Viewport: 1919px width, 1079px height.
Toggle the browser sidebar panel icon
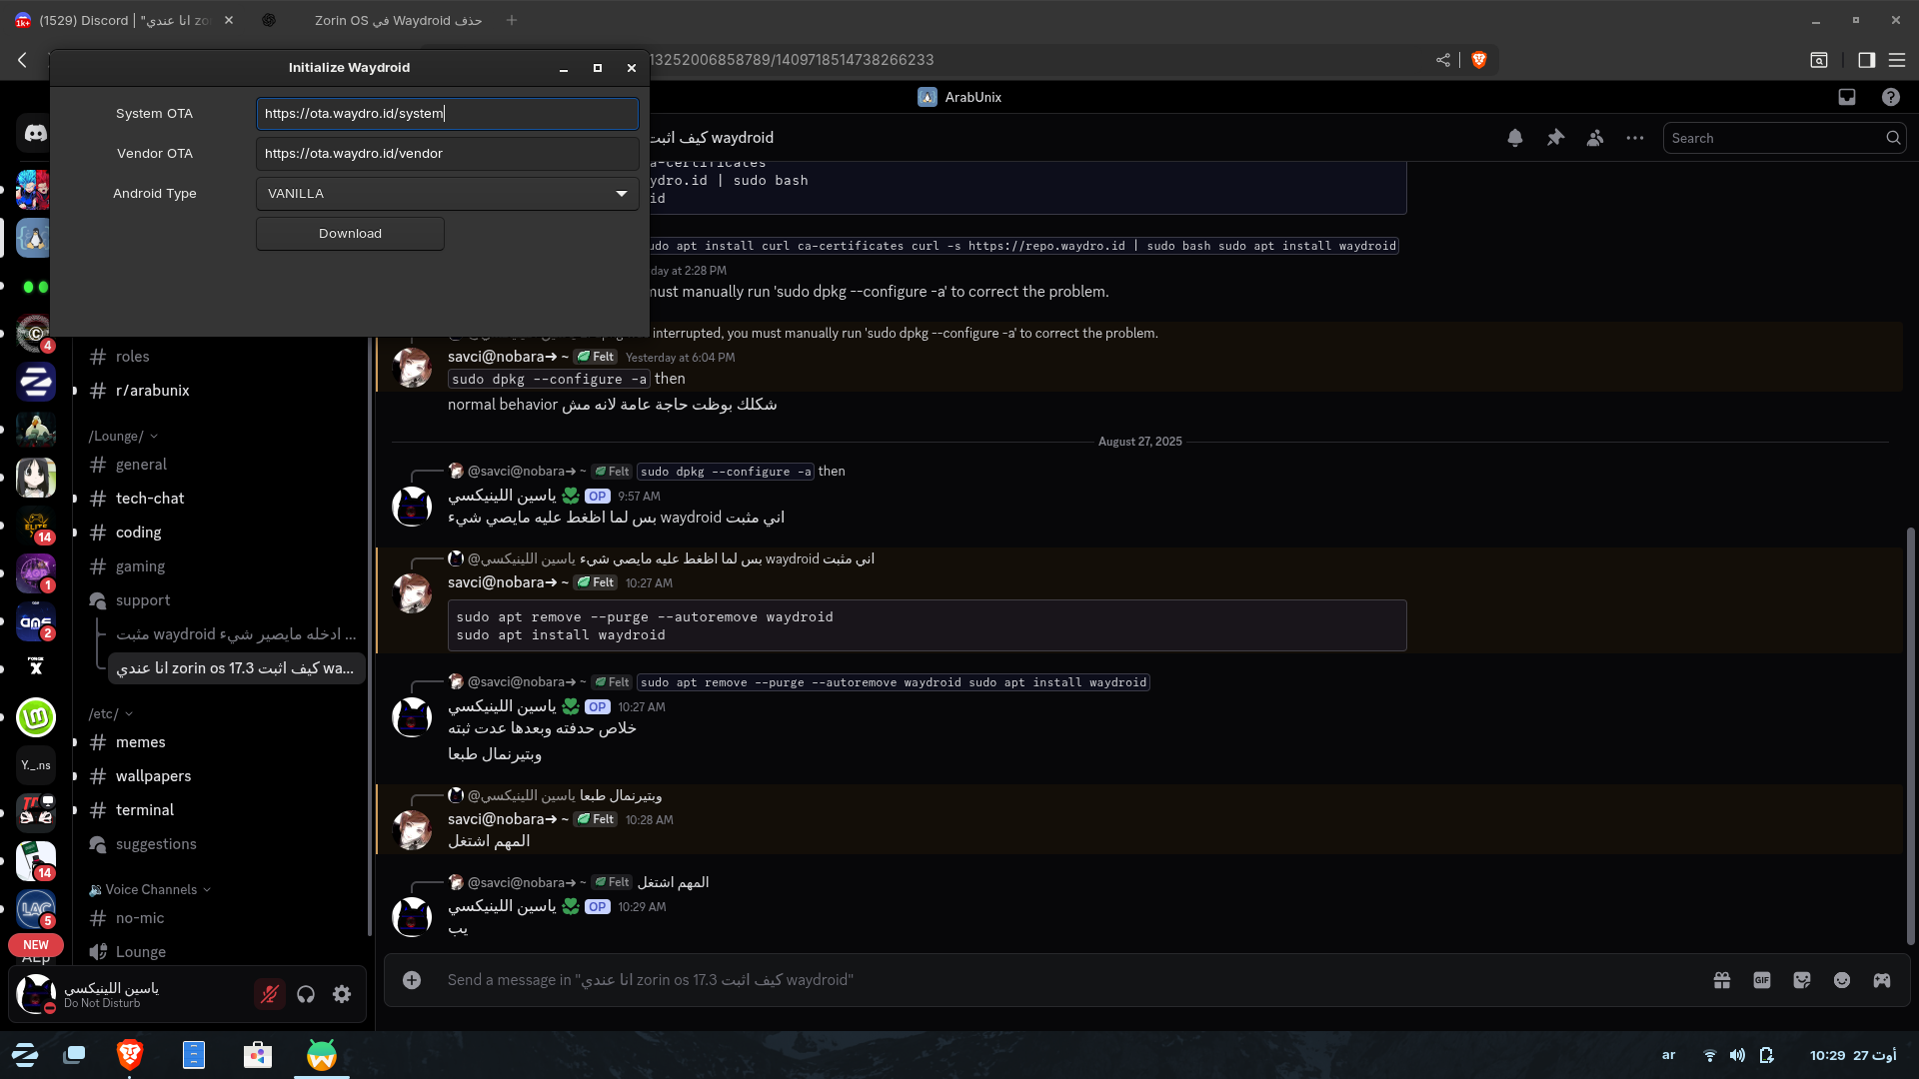[1866, 60]
